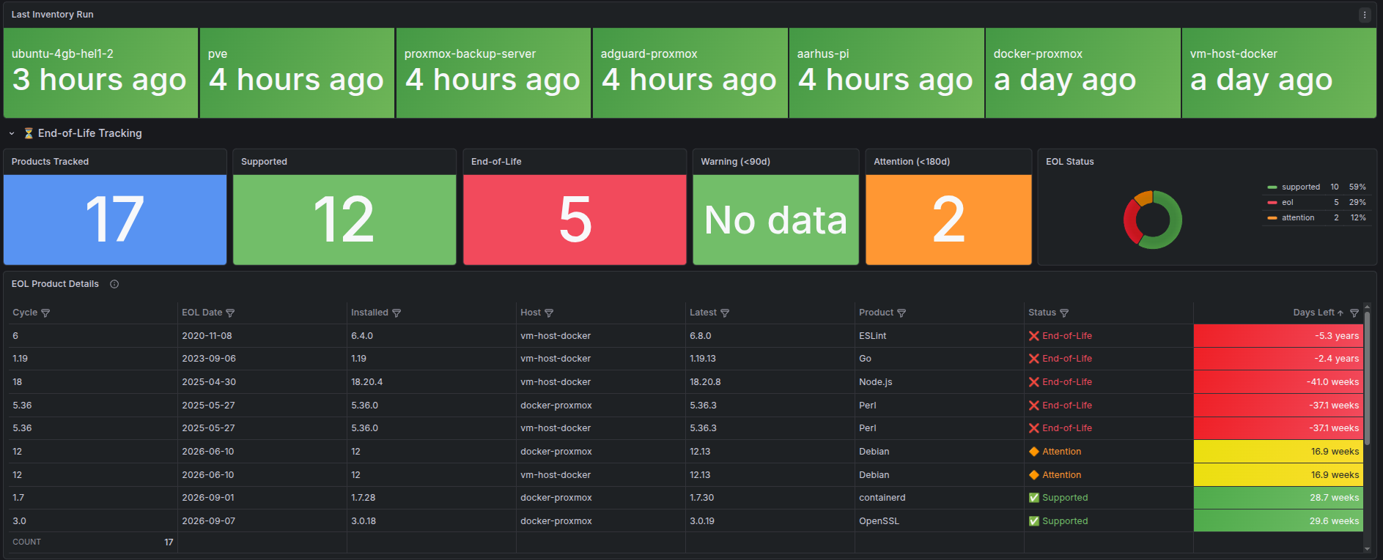1383x560 pixels.
Task: Click the OpenSSL product cell
Action: 939,521
